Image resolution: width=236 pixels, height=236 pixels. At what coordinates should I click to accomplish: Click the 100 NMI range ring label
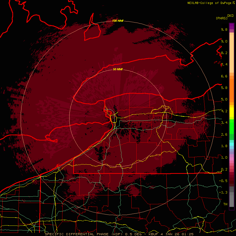(x=118, y=21)
